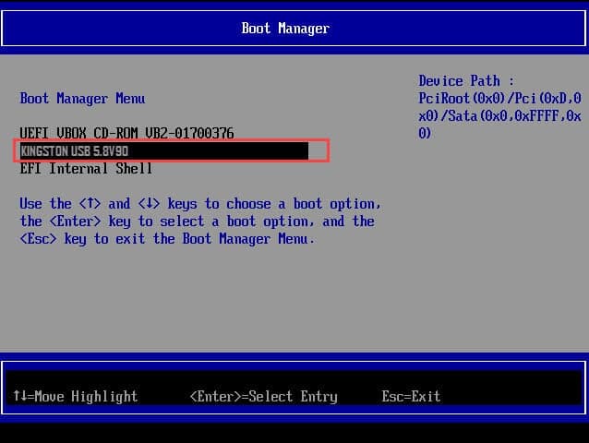This screenshot has width=589, height=443.
Task: Click the PciRoot(0x0)/Pci(0xD,0 path line
Action: 500,99
